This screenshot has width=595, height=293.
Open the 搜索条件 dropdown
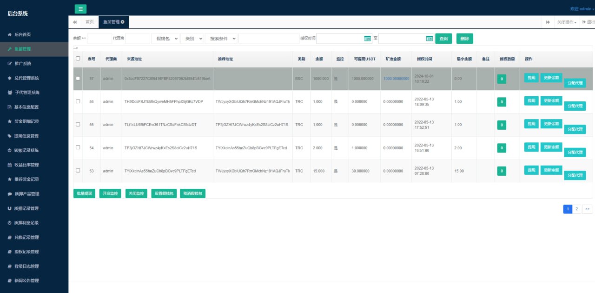coord(221,39)
